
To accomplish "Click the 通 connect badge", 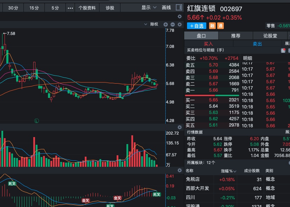I will (x=220, y=26).
